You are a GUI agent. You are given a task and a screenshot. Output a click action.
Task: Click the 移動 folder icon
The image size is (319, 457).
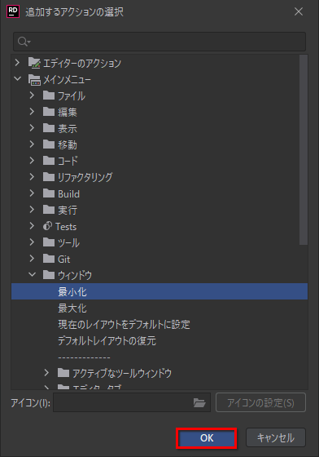click(49, 144)
